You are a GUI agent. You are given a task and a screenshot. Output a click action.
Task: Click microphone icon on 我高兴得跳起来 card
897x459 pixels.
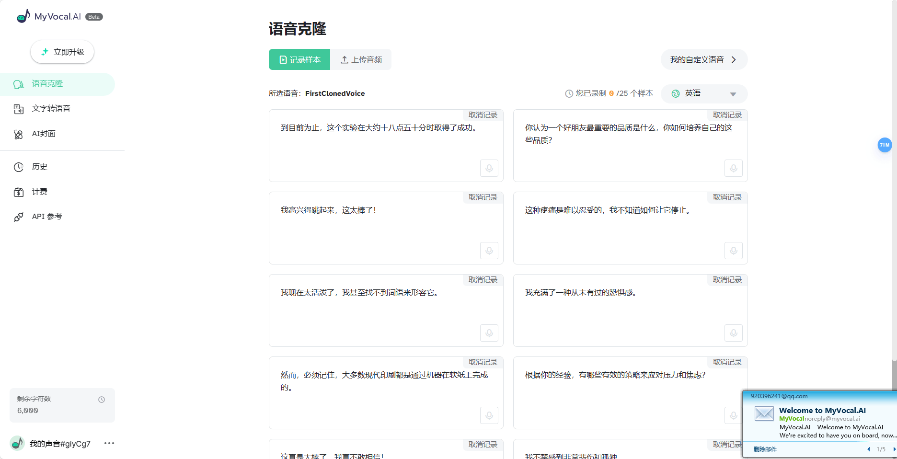click(489, 251)
